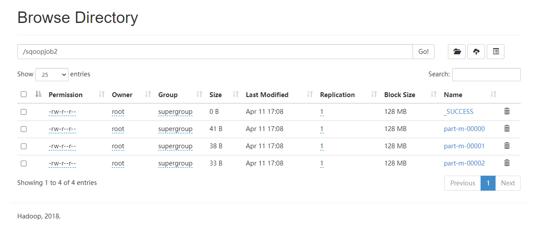Click the sort icon beside the select-all checkbox
Screen dimensions: 534x237
(x=38, y=94)
